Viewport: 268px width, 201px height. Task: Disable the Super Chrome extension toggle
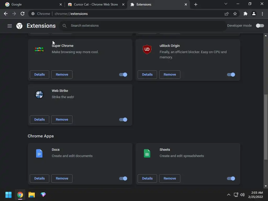point(123,75)
